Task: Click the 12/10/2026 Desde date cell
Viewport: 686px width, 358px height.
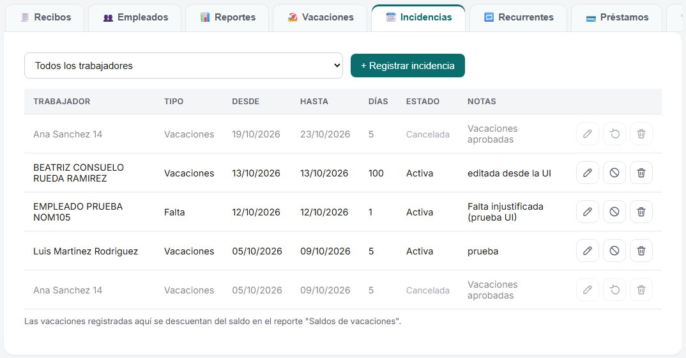Action: tap(256, 212)
